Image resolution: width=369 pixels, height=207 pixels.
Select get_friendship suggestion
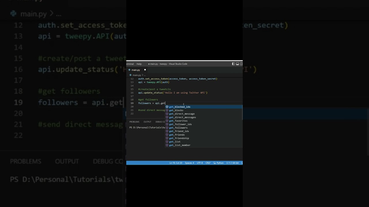click(204, 138)
